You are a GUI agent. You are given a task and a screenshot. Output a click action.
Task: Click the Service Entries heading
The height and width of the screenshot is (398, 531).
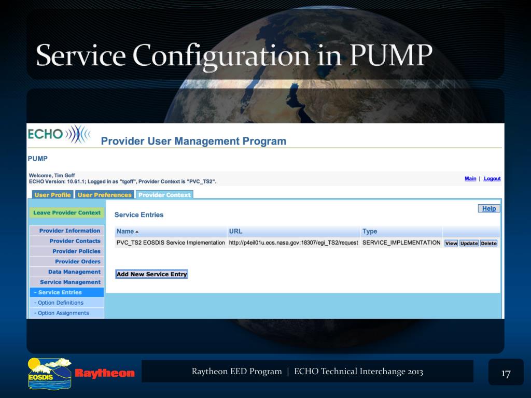coord(139,215)
